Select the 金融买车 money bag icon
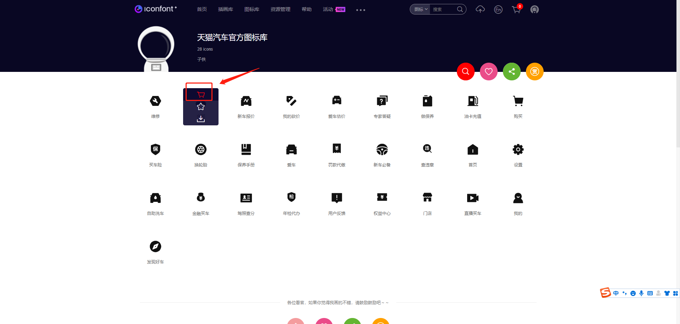Viewport: 680px width, 324px height. [x=201, y=198]
